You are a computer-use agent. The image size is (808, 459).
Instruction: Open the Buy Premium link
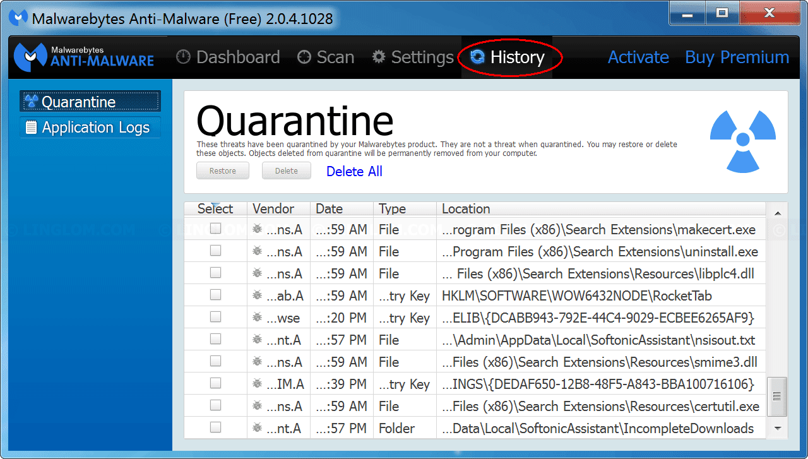(737, 57)
